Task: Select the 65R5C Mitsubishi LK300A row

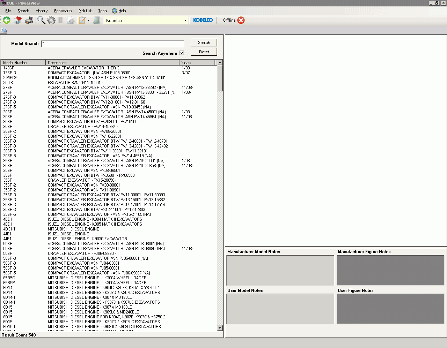Action: (x=109, y=278)
